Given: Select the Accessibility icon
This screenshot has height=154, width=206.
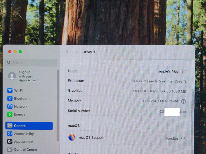Looking at the screenshot, I should pos(10,133).
